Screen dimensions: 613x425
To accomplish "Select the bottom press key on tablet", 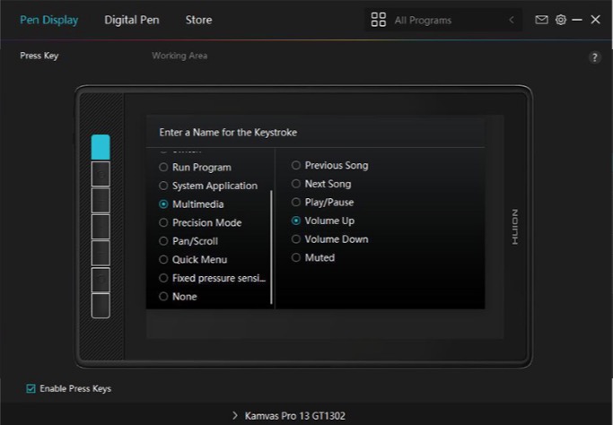I will point(101,306).
